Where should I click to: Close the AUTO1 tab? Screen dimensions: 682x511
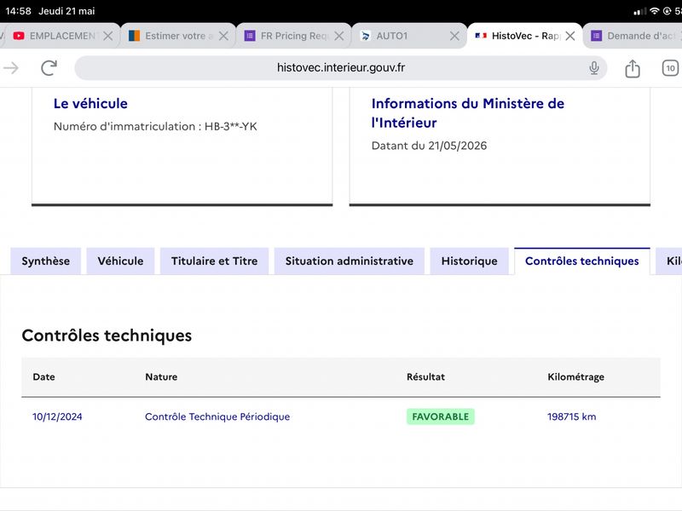click(454, 36)
